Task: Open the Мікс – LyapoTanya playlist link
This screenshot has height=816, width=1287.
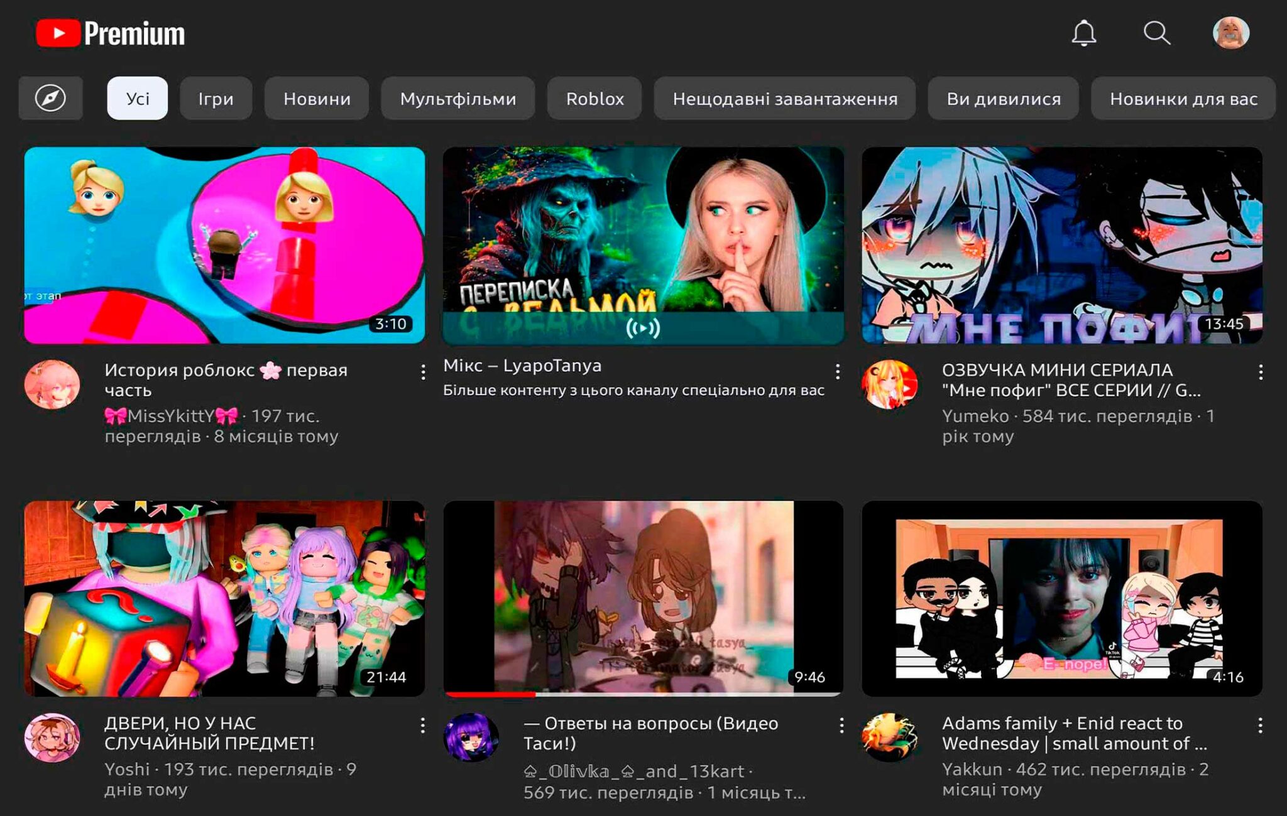Action: 522,366
